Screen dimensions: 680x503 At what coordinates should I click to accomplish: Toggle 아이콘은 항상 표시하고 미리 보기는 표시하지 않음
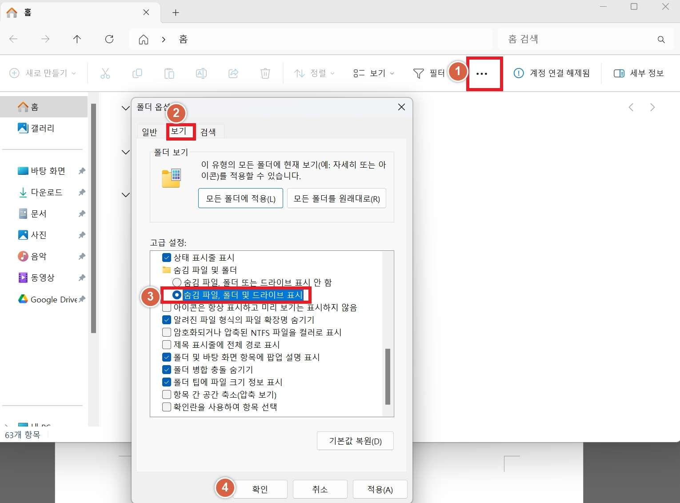167,307
